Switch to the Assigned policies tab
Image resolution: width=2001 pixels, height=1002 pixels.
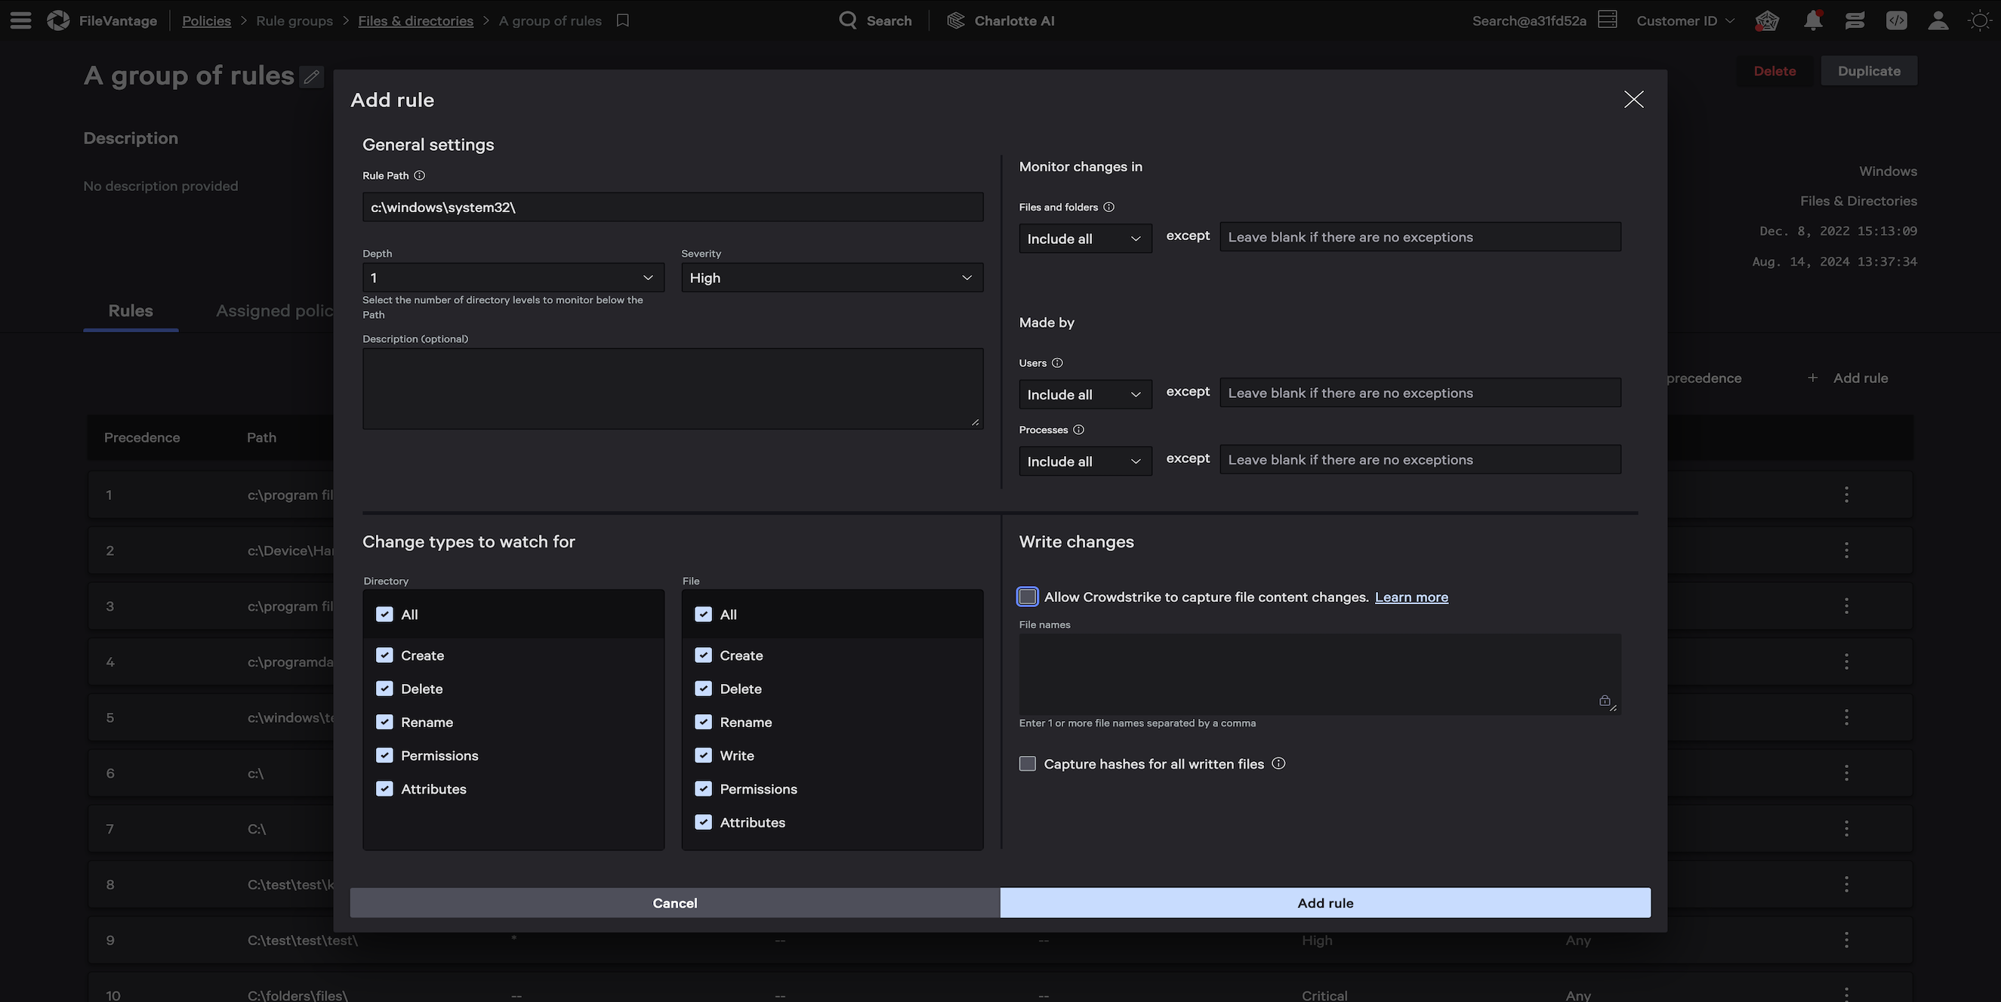[x=276, y=310]
